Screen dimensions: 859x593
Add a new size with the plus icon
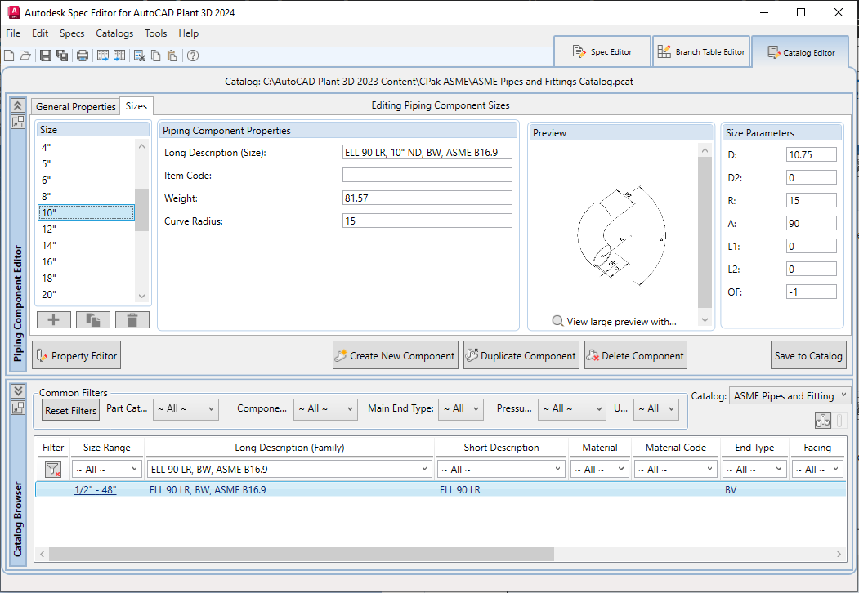(x=53, y=319)
